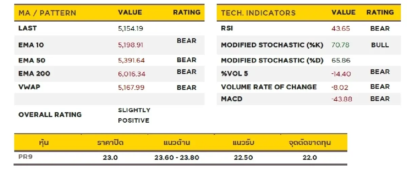Select the %VOL 5 value -14.40
Image resolution: width=407 pixels, height=173 pixels.
[x=342, y=74]
